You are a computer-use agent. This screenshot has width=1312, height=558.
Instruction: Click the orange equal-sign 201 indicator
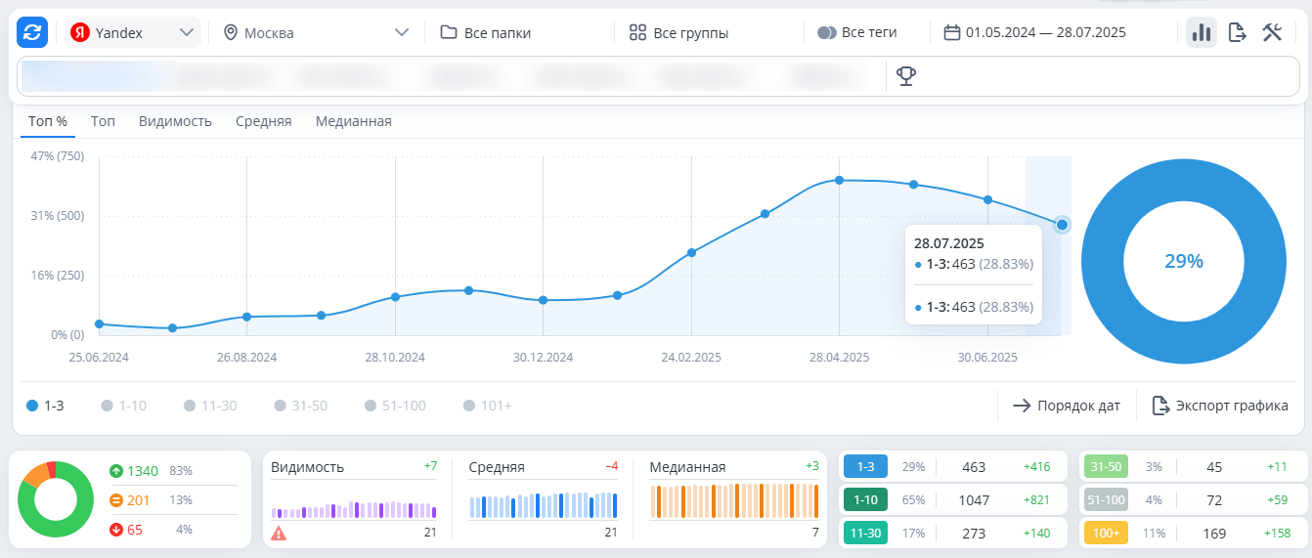coord(129,500)
